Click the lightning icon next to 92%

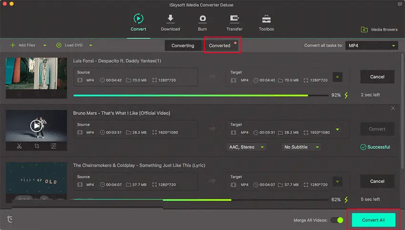point(346,96)
